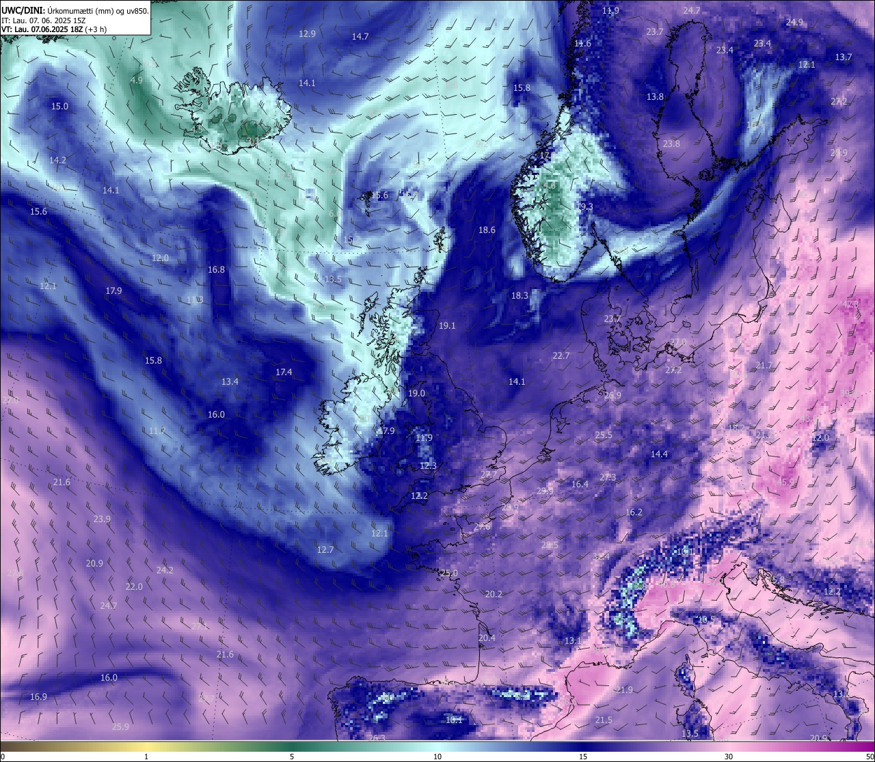Click the 21.5 value label

point(603,720)
